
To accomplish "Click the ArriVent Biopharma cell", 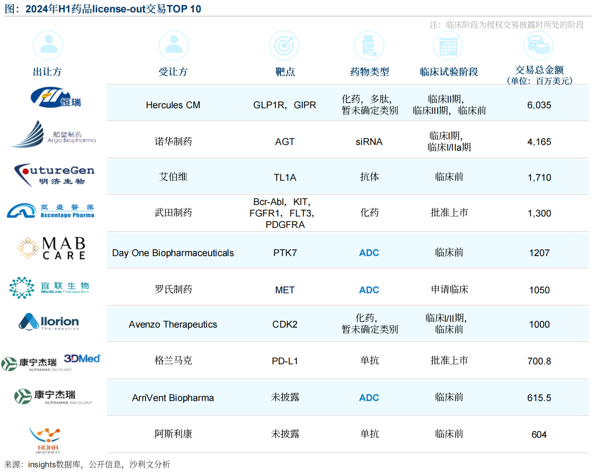I will click(173, 398).
